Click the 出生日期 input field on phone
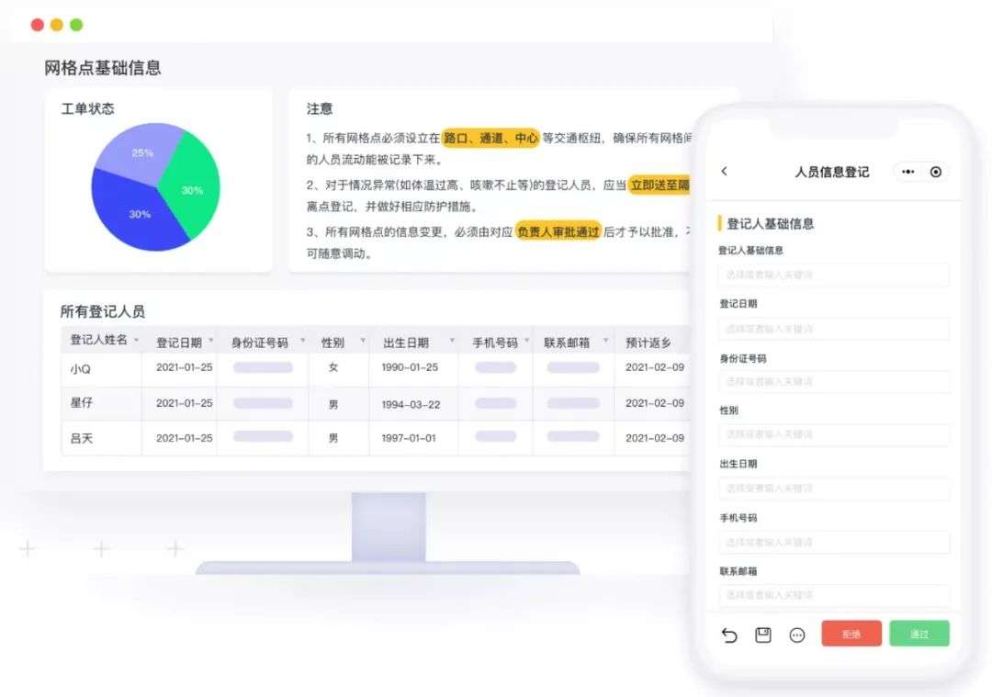 click(834, 489)
